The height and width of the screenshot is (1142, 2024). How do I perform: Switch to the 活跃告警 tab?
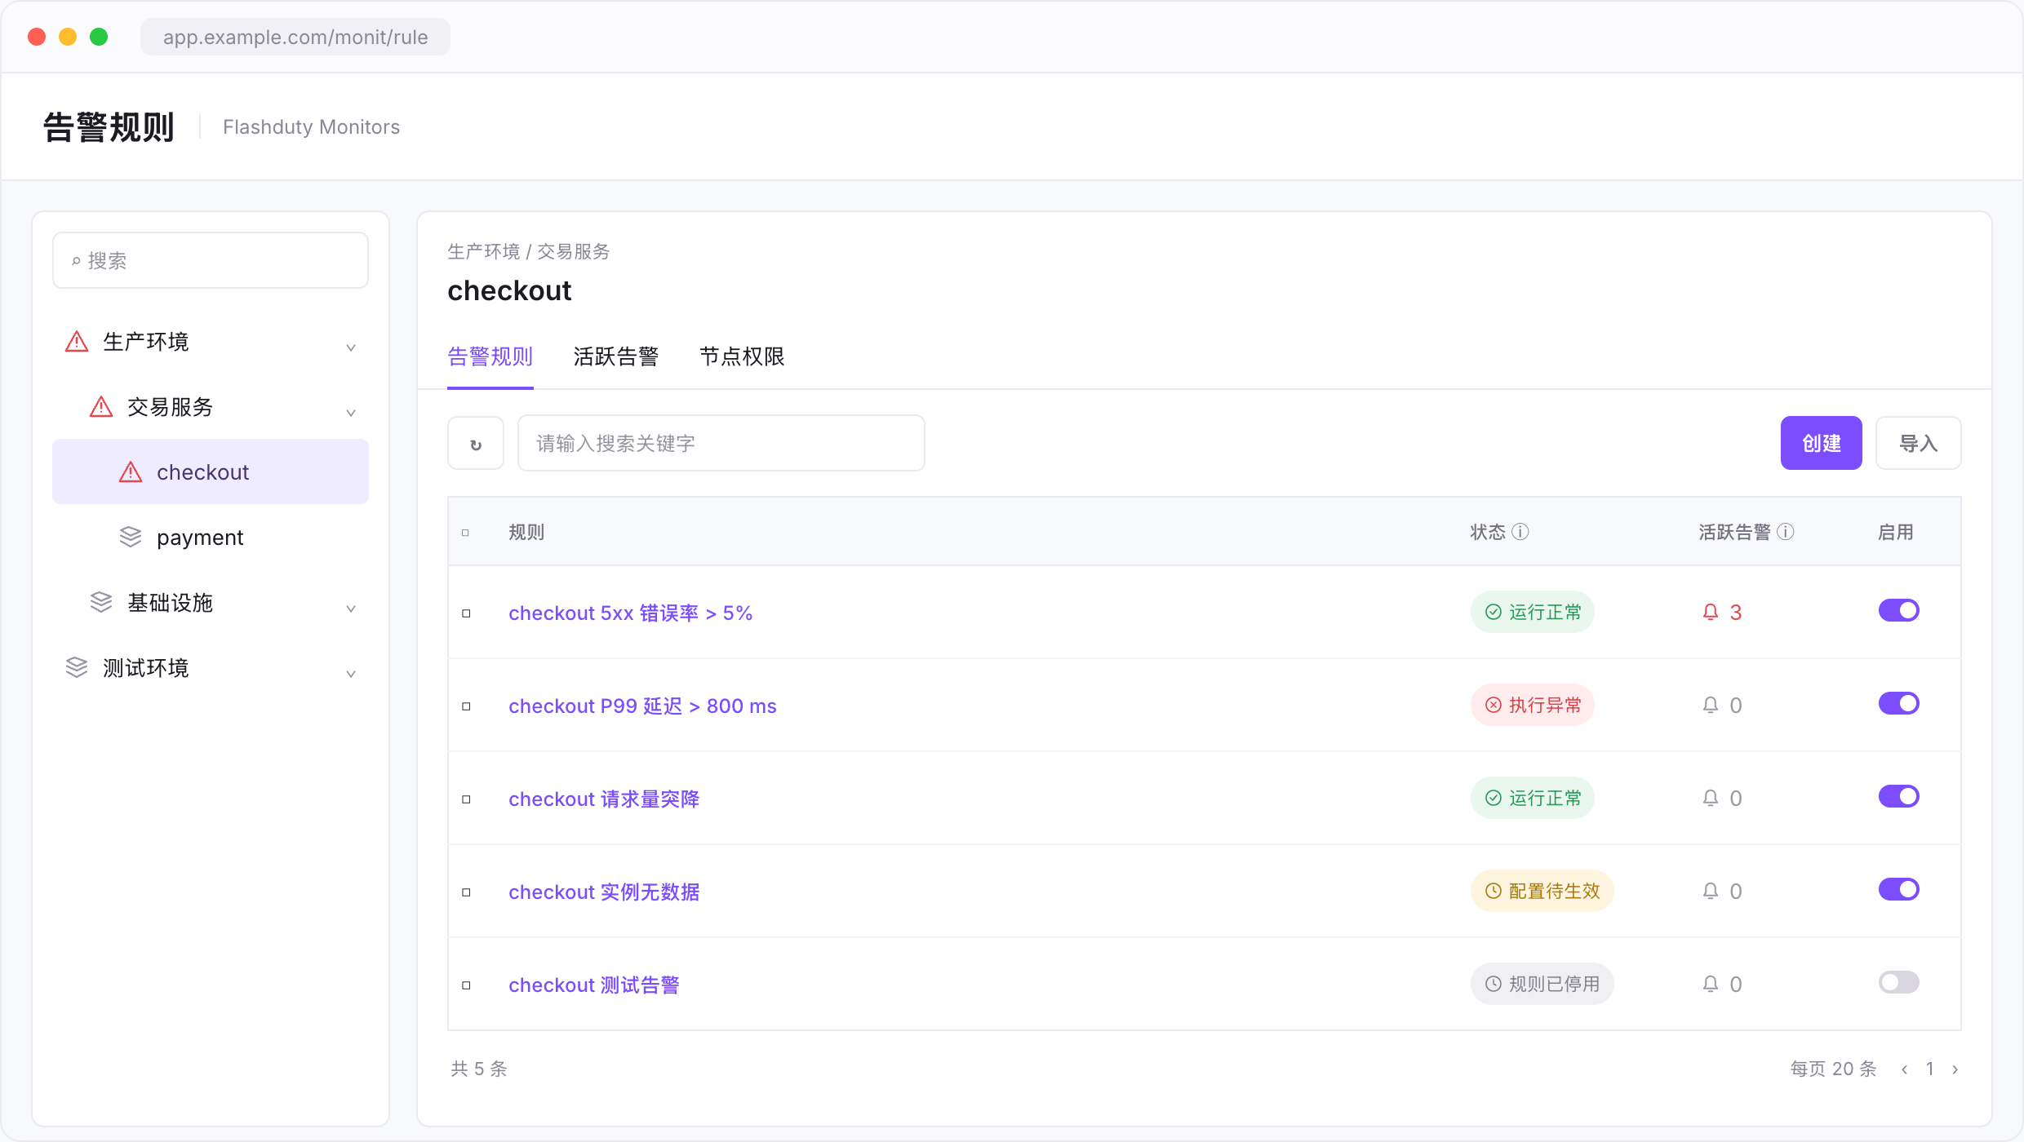616,356
